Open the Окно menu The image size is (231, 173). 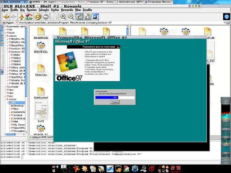tap(78, 10)
